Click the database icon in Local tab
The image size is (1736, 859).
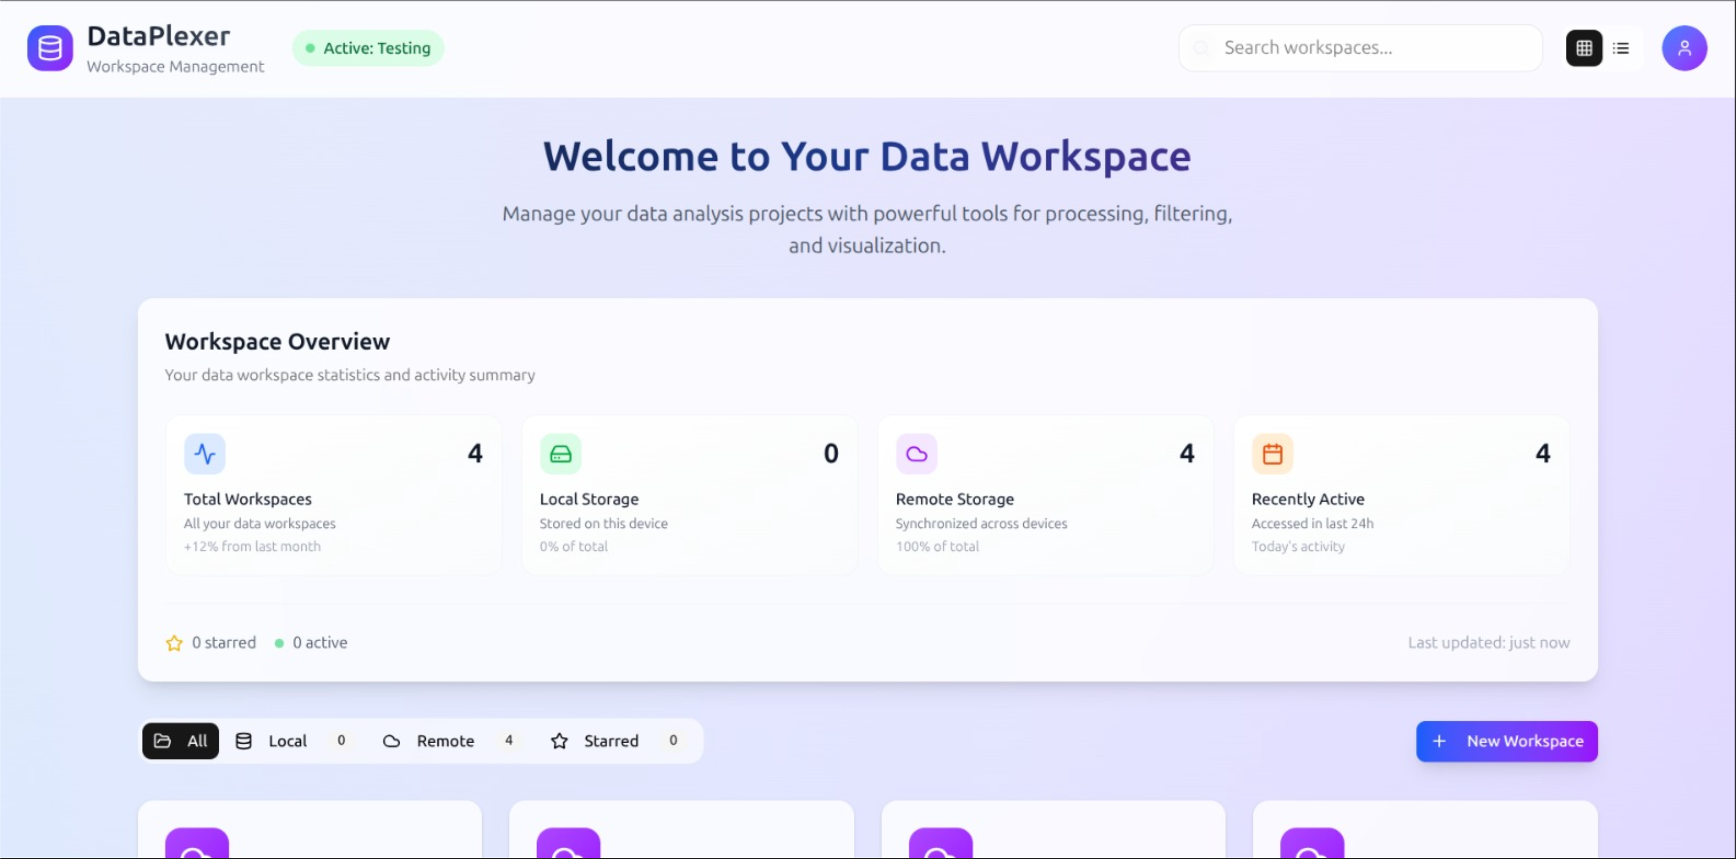pos(243,741)
